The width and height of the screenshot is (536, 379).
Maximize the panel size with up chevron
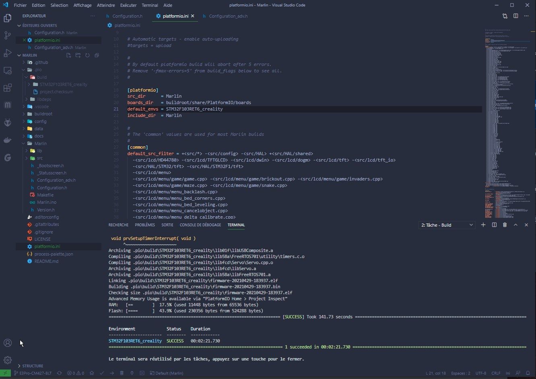[515, 225]
